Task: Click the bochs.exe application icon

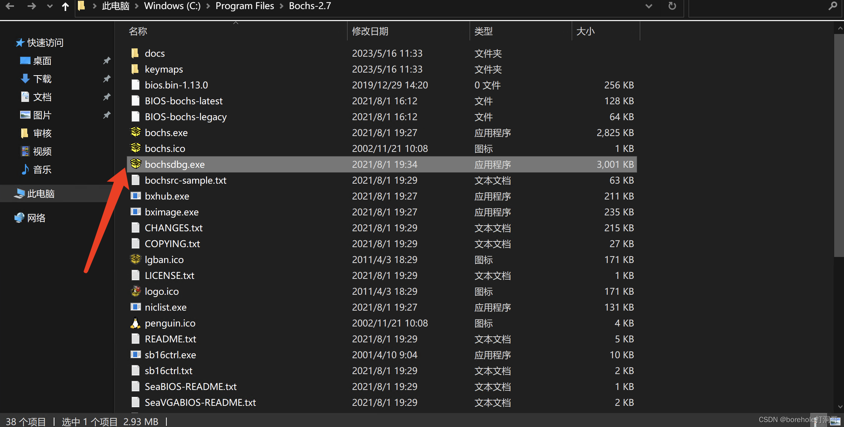Action: click(x=135, y=133)
